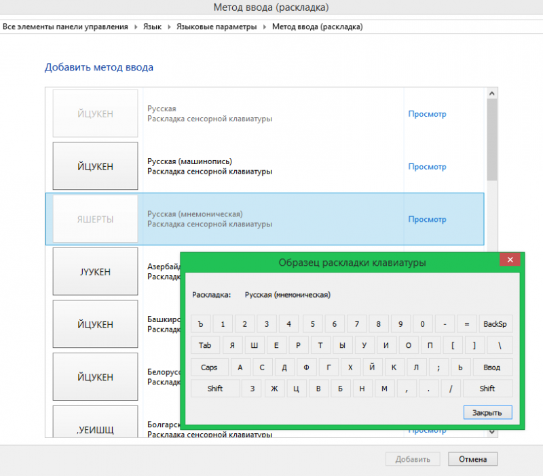
Task: Click the Tab key in the layout sample
Action: click(x=205, y=345)
